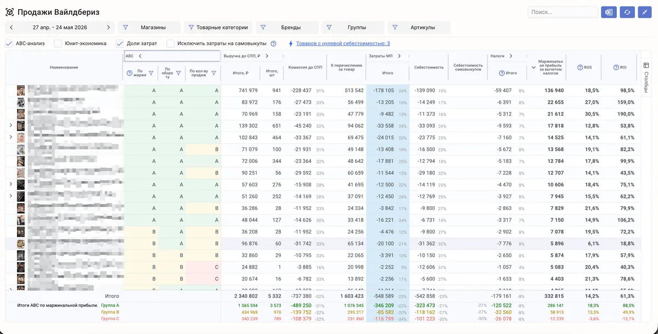This screenshot has width=658, height=334.
Task: Click the К перечислению за товар header
Action: coord(347,67)
